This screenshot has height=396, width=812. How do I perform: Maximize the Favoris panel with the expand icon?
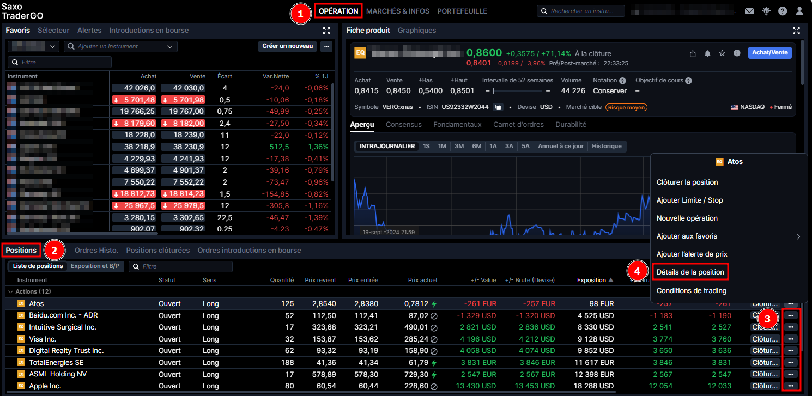pos(326,31)
